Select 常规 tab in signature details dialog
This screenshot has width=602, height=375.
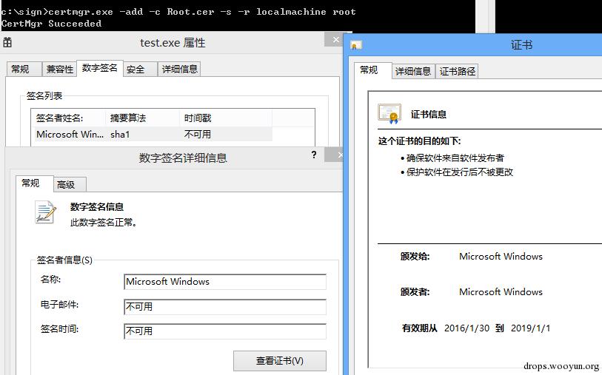point(34,183)
